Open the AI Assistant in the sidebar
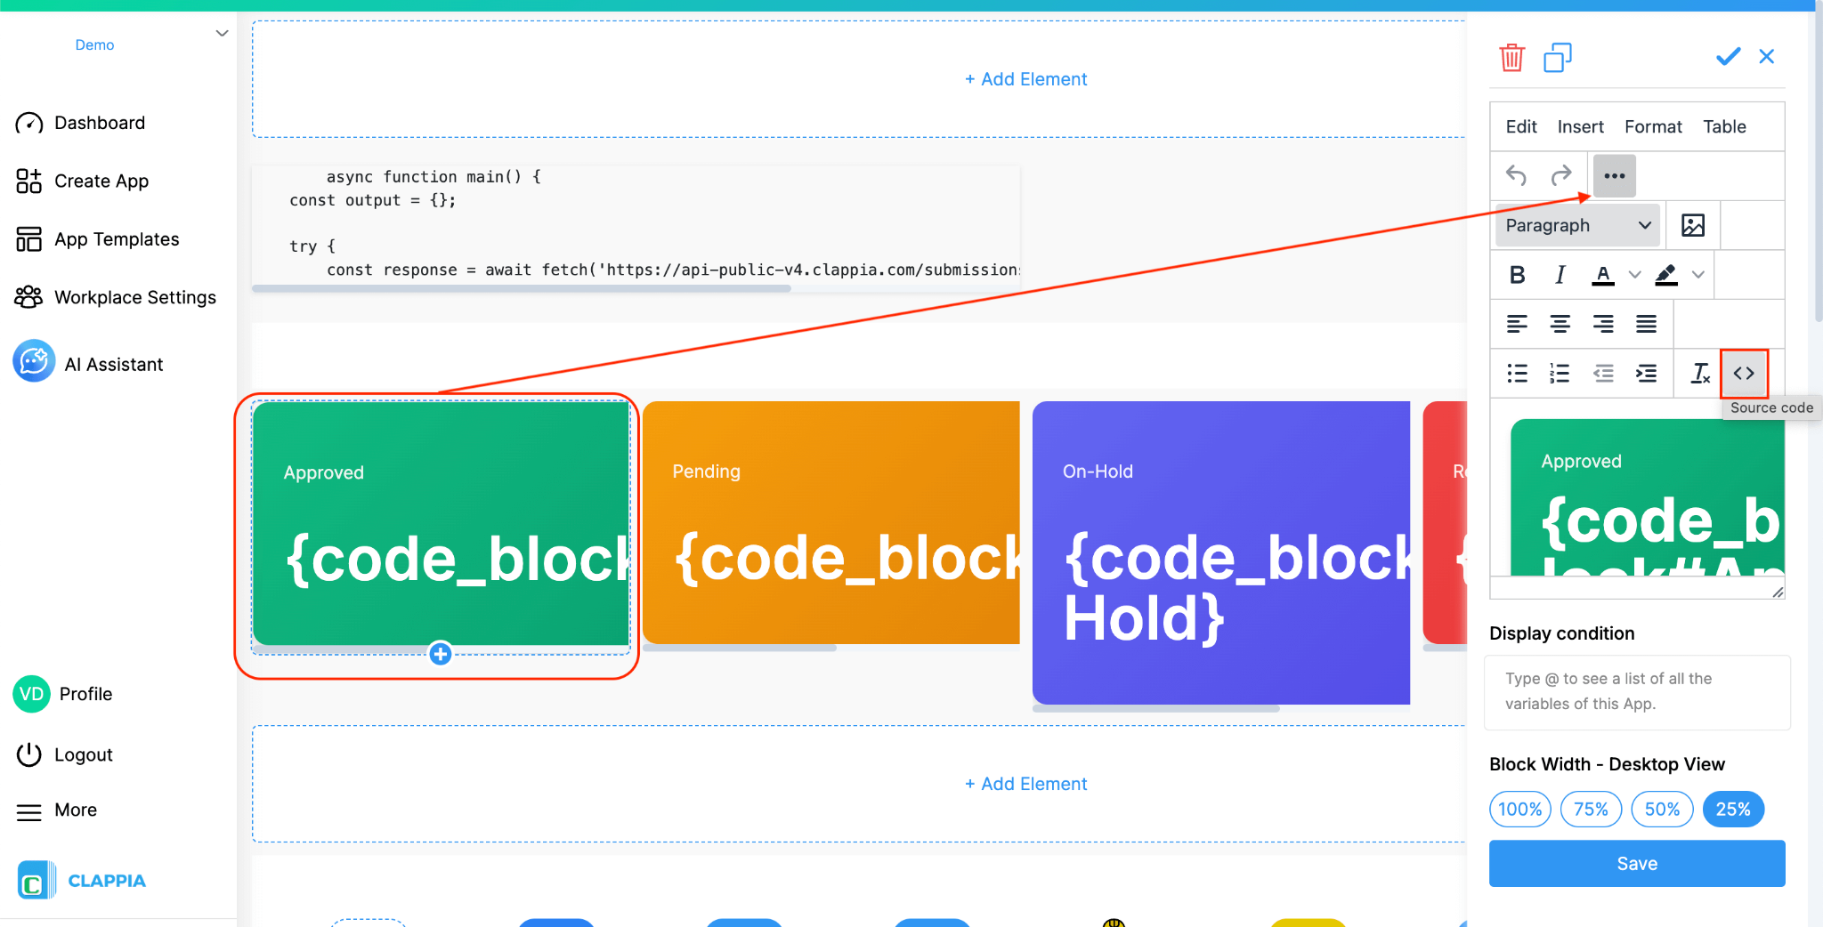This screenshot has height=927, width=1823. (113, 363)
